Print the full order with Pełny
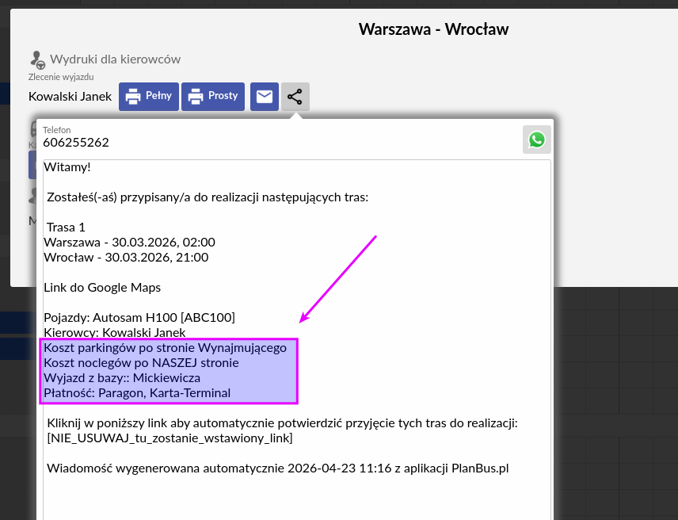 tap(149, 97)
